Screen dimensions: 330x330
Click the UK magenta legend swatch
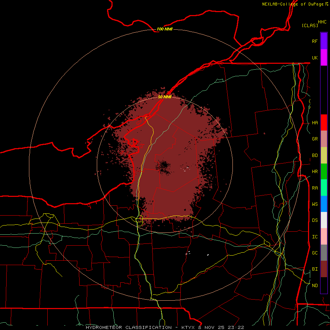[324, 58]
